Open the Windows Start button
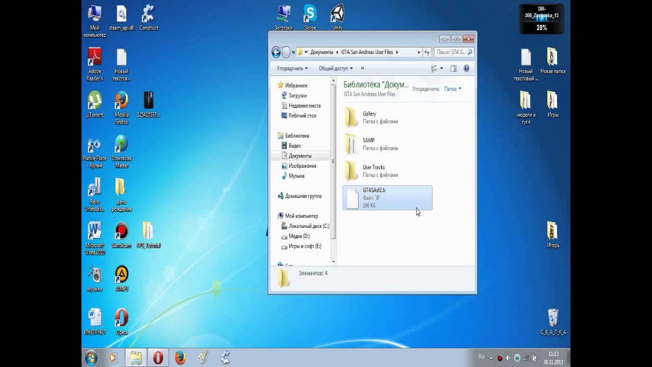Screen dimensions: 652x367 point(92,358)
